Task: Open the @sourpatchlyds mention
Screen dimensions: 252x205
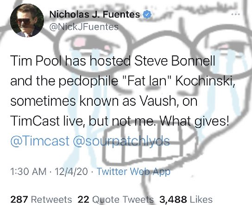Action: (121, 141)
